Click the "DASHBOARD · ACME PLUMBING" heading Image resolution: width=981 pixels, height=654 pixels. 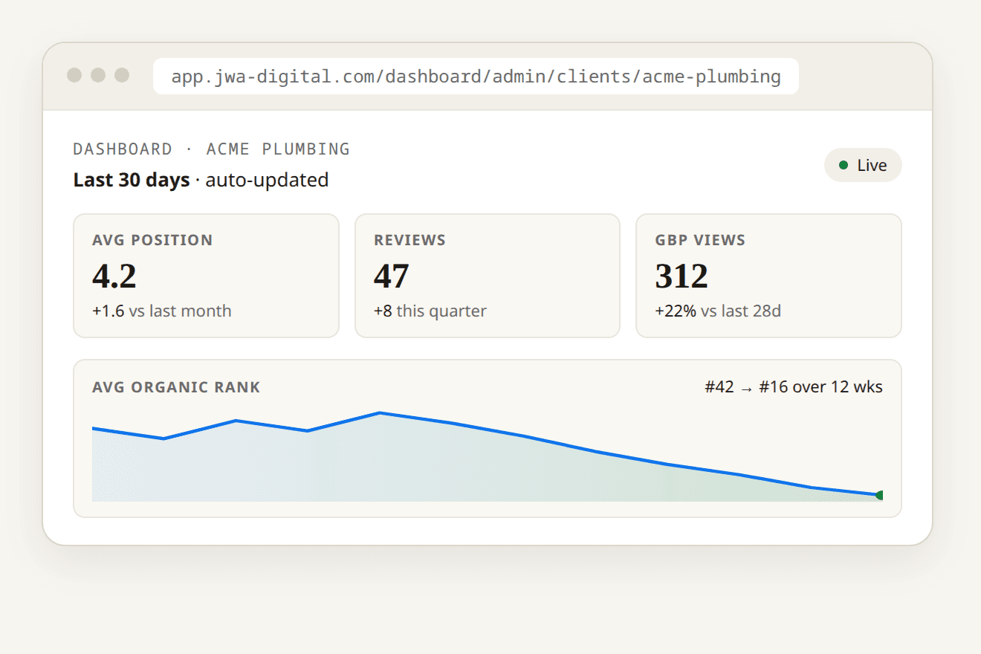pyautogui.click(x=211, y=149)
